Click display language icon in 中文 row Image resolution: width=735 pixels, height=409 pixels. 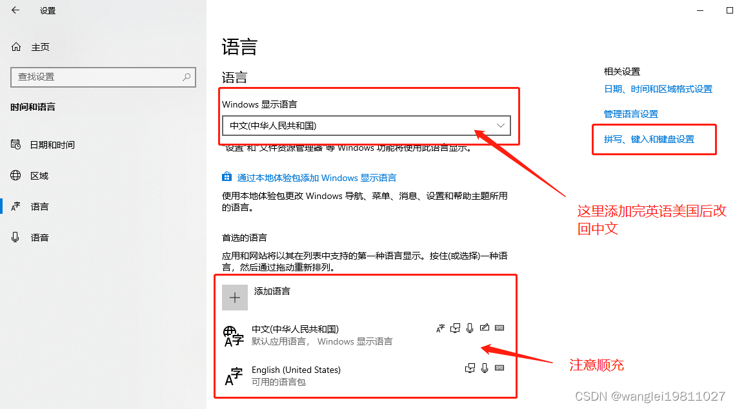click(x=440, y=328)
